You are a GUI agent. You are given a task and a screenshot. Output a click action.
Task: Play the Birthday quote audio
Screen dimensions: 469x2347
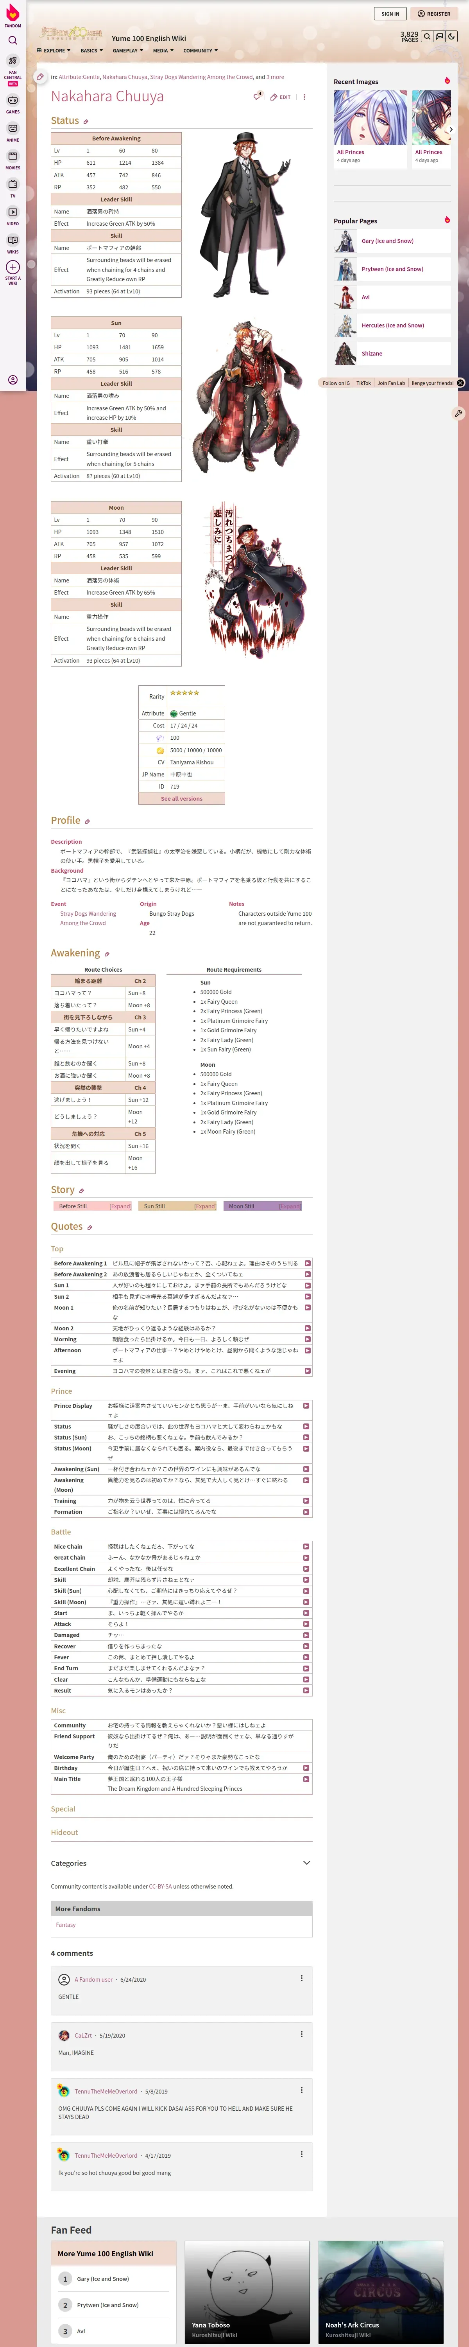306,1768
